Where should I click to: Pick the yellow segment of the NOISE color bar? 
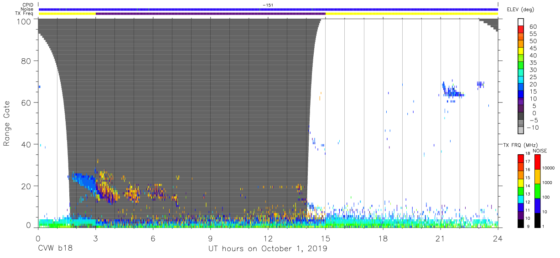click(x=537, y=177)
